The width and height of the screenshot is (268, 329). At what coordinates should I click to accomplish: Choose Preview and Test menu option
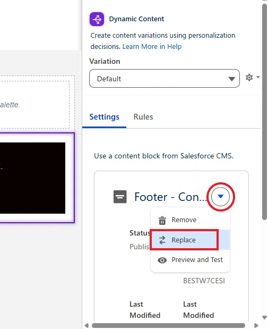point(190,260)
